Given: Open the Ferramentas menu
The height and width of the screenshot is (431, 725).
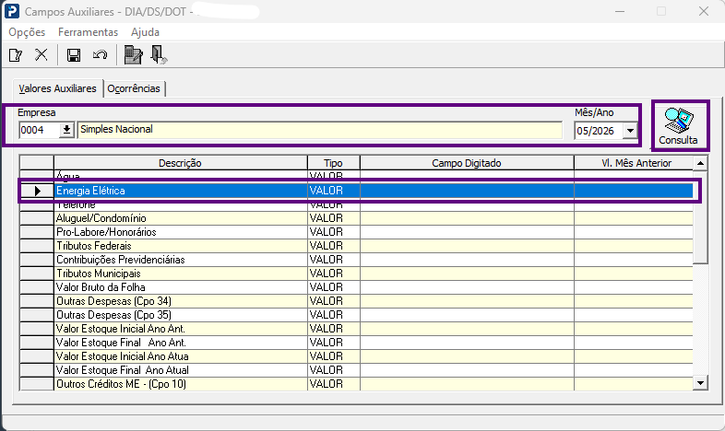Looking at the screenshot, I should [x=88, y=32].
